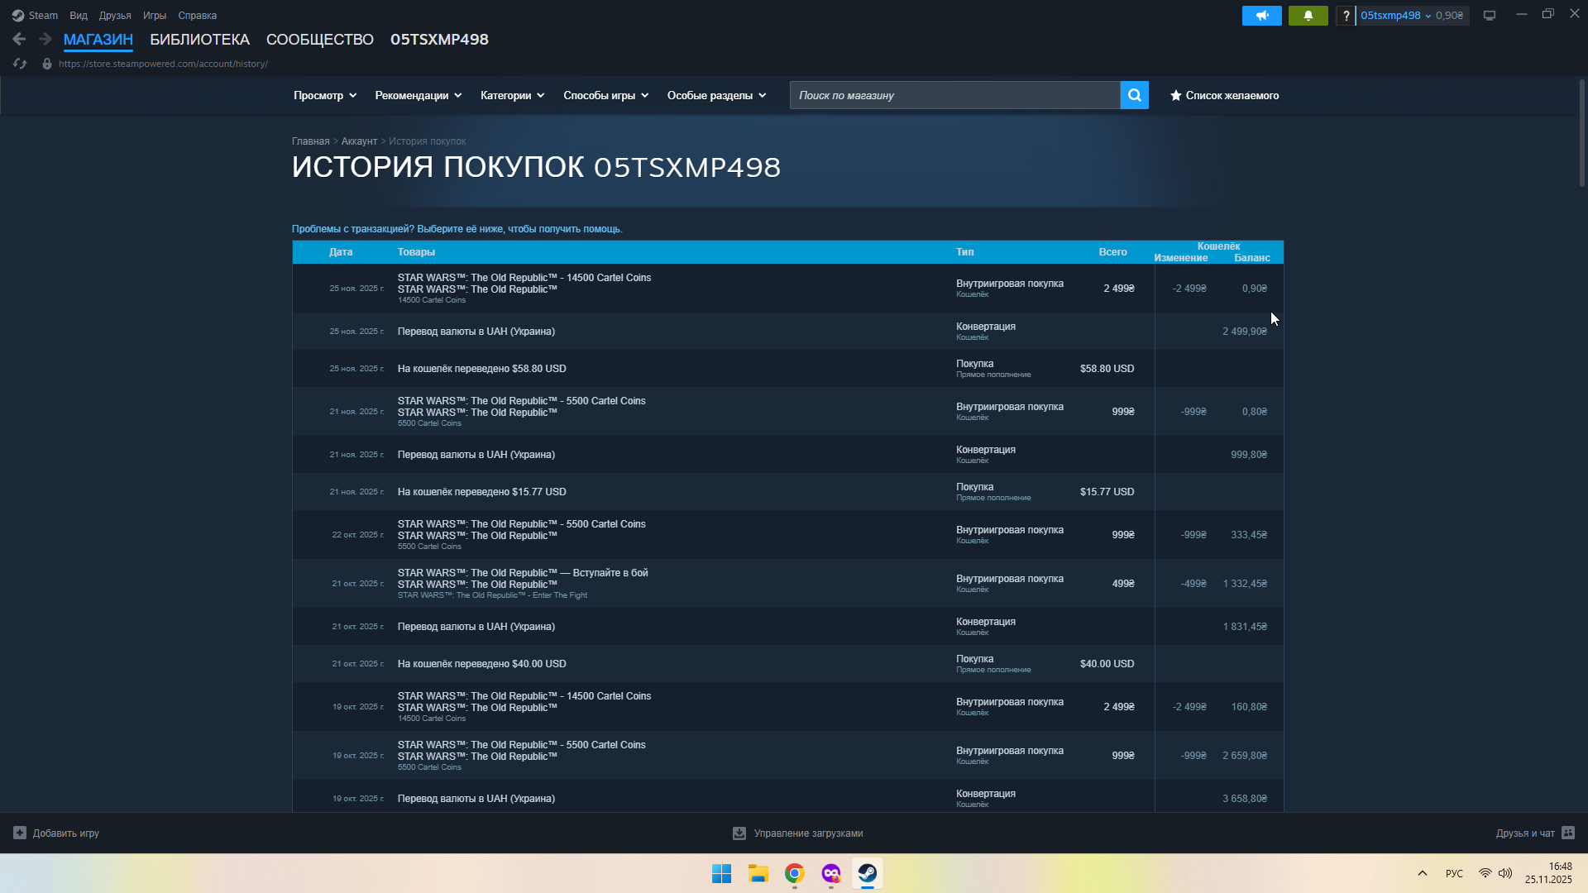Open the Игры menu
The image size is (1588, 893).
[154, 16]
